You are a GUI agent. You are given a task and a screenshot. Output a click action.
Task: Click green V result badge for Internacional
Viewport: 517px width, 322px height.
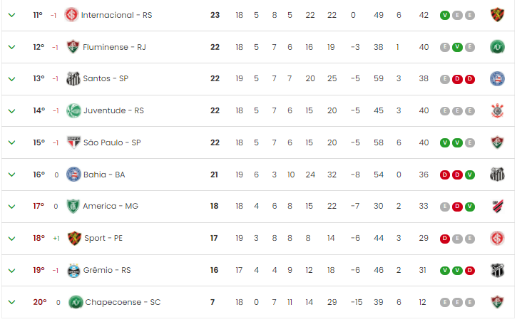pos(445,15)
